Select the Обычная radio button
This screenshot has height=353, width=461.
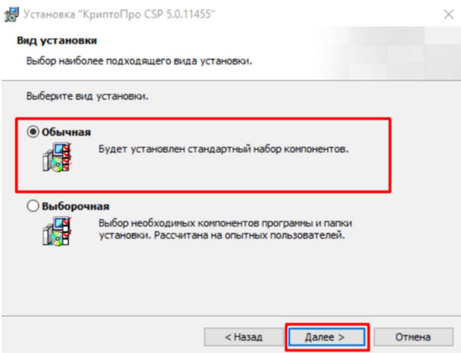coord(33,132)
